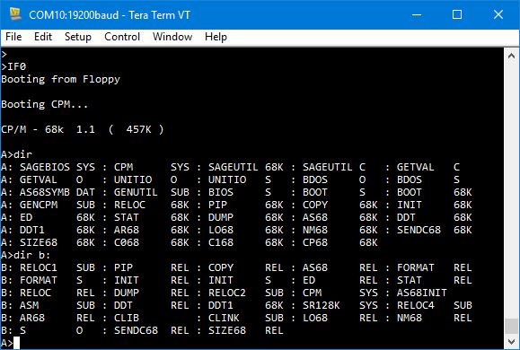Click the 'Booting CPM...' line
520x350 pixels.
[x=45, y=104]
